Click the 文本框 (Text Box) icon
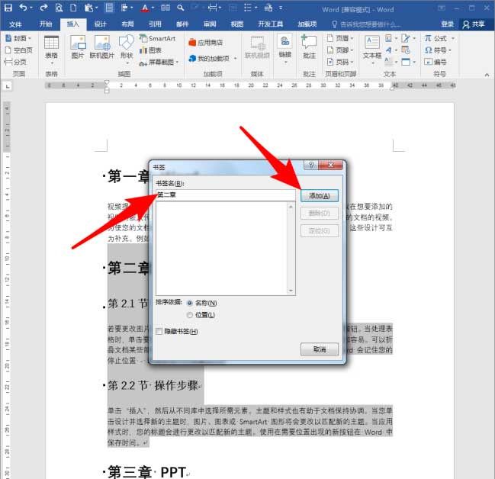495x479 pixels. click(x=371, y=46)
